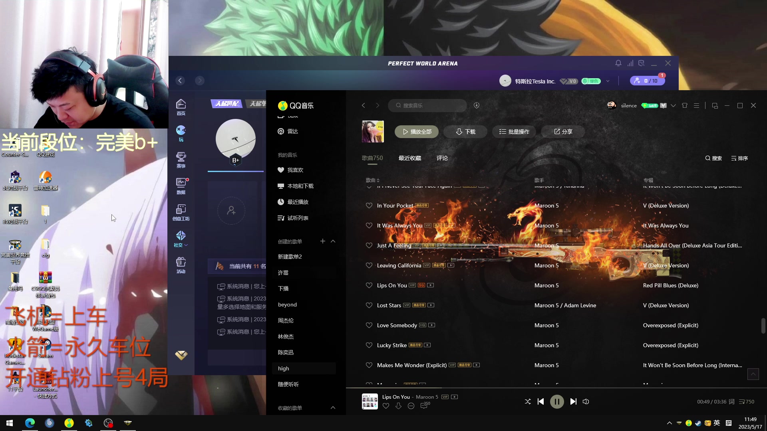Viewport: 767px width, 431px height.
Task: Switch to the 评论 tab
Action: click(x=442, y=158)
